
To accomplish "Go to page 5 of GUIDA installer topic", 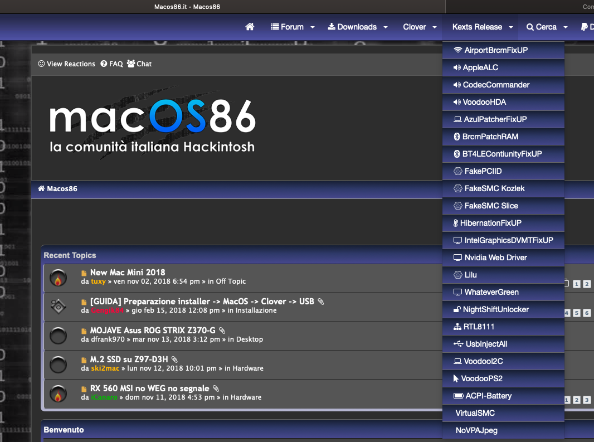I will [x=576, y=313].
